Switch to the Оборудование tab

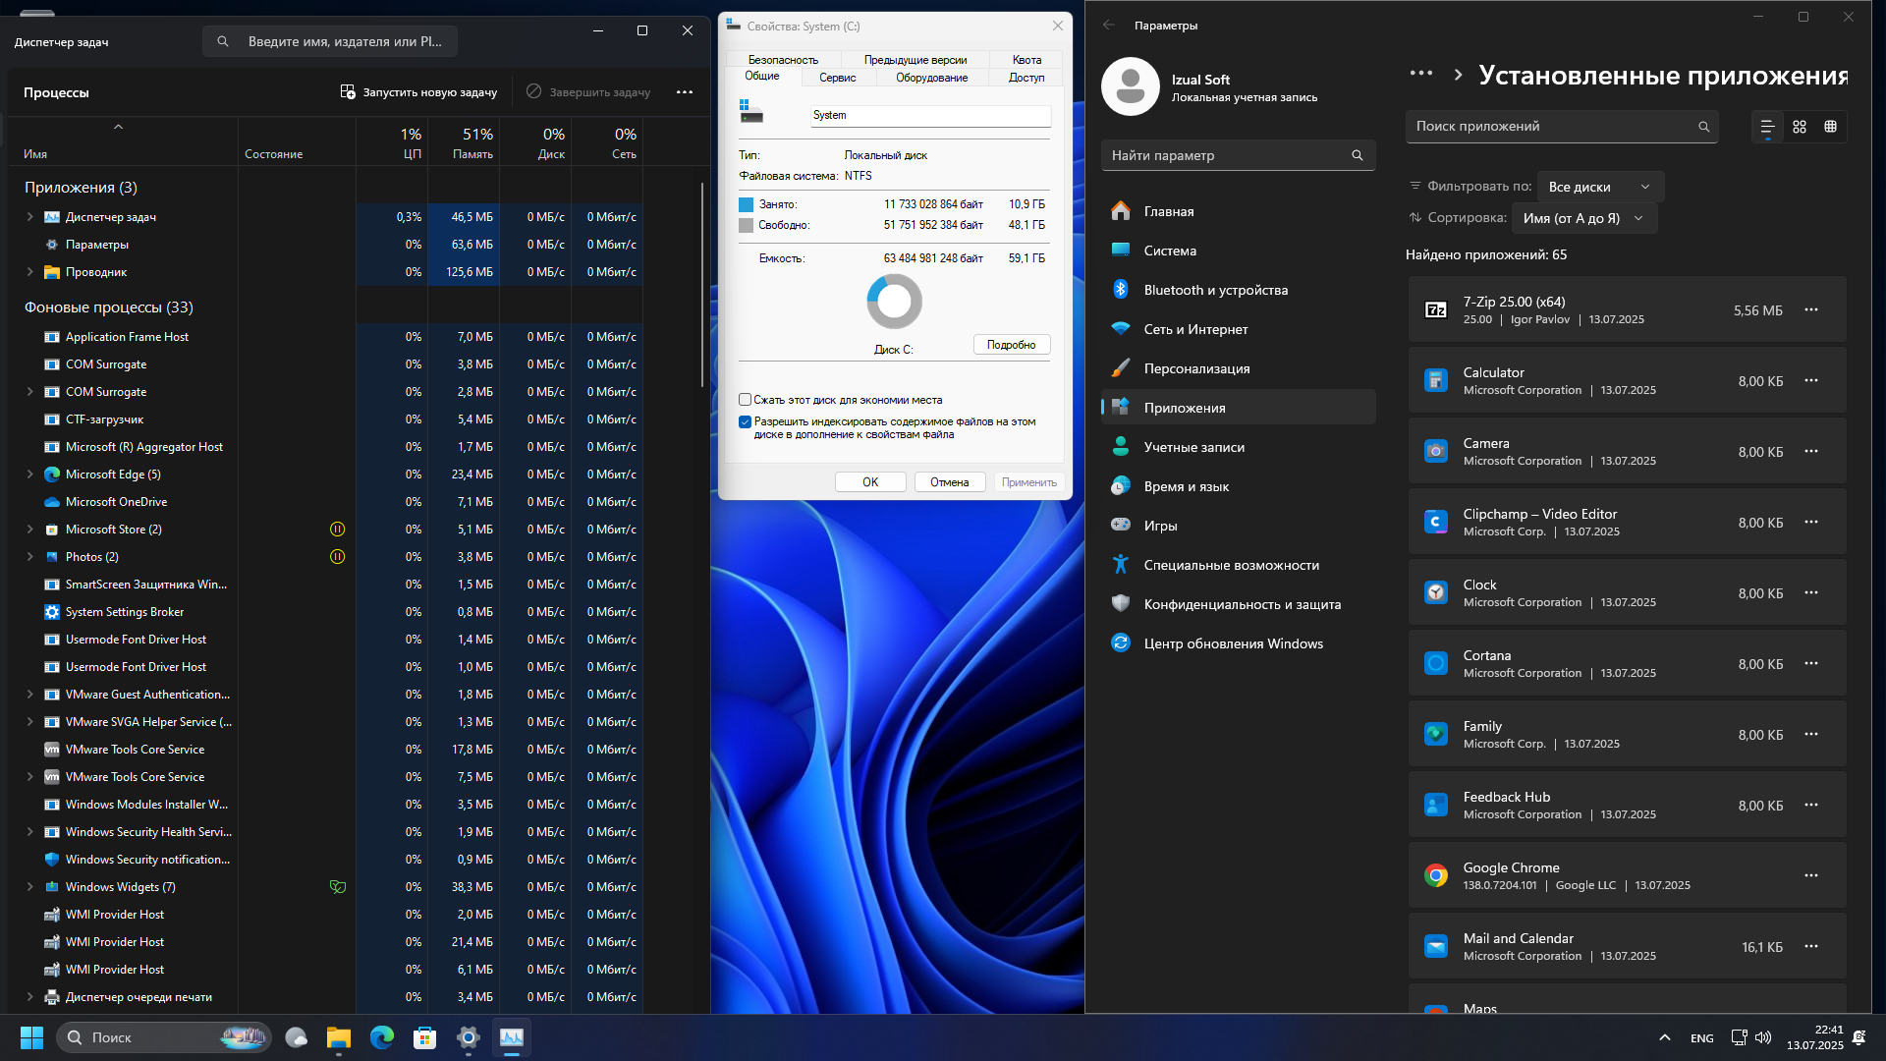931,78
